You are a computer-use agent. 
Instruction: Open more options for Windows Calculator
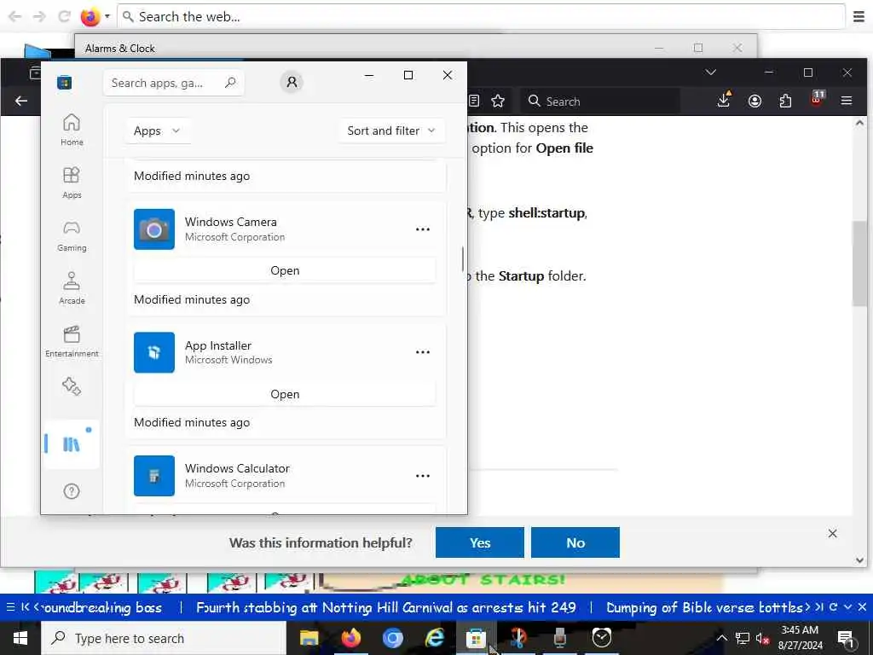pyautogui.click(x=423, y=476)
